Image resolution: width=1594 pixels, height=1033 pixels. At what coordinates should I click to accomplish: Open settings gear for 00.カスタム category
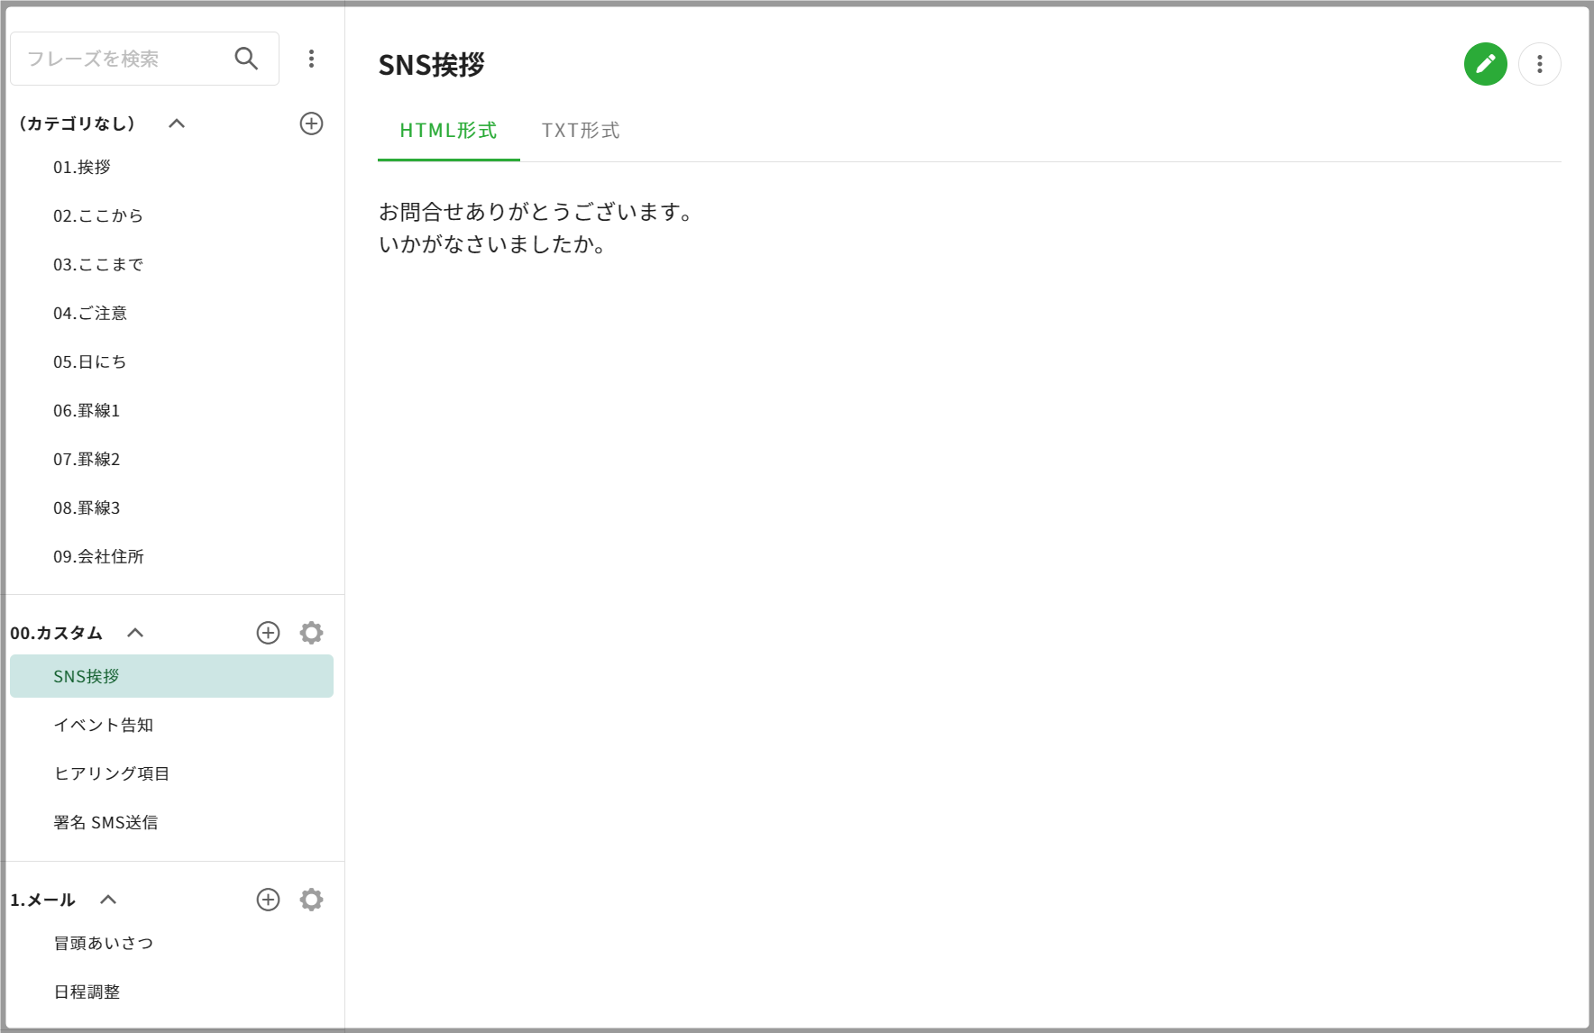311,633
